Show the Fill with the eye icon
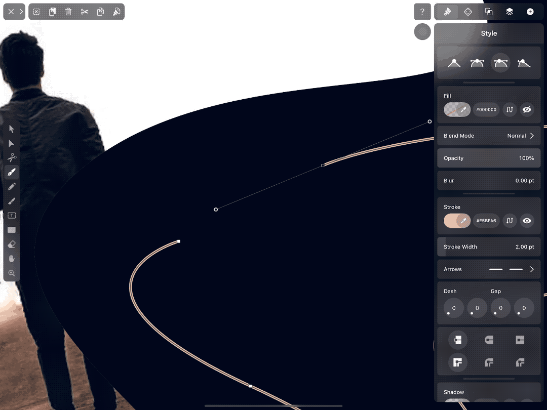This screenshot has height=410, width=547. pos(527,109)
